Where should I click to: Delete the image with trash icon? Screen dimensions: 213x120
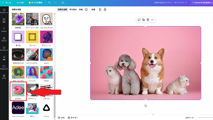click(148, 20)
